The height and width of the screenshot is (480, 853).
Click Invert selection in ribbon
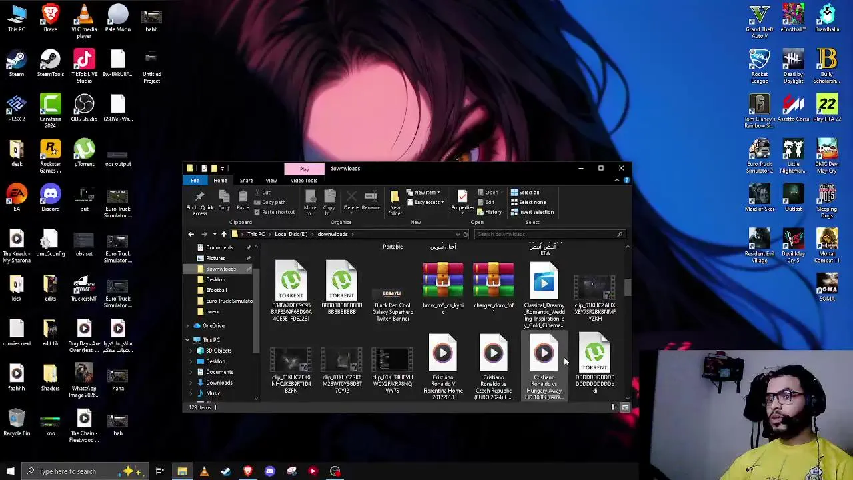tap(532, 212)
